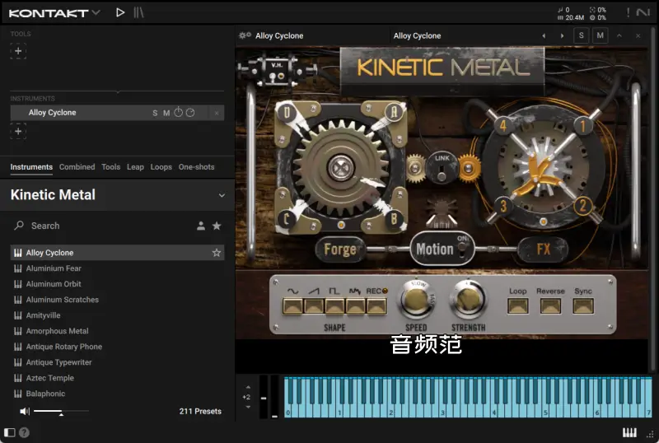Image resolution: width=659 pixels, height=443 pixels.
Task: Select the square wave shape button
Action: 334,306
